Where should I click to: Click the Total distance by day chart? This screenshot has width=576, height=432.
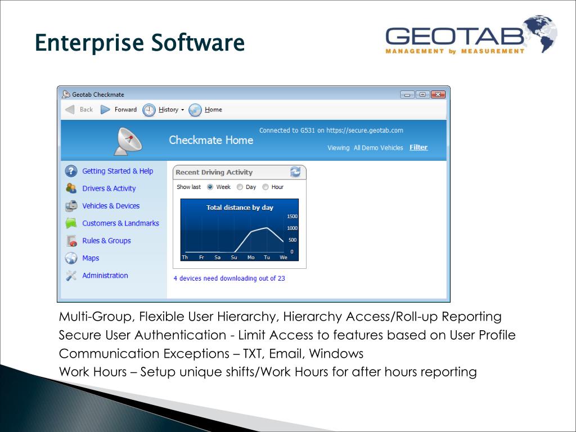(240, 230)
